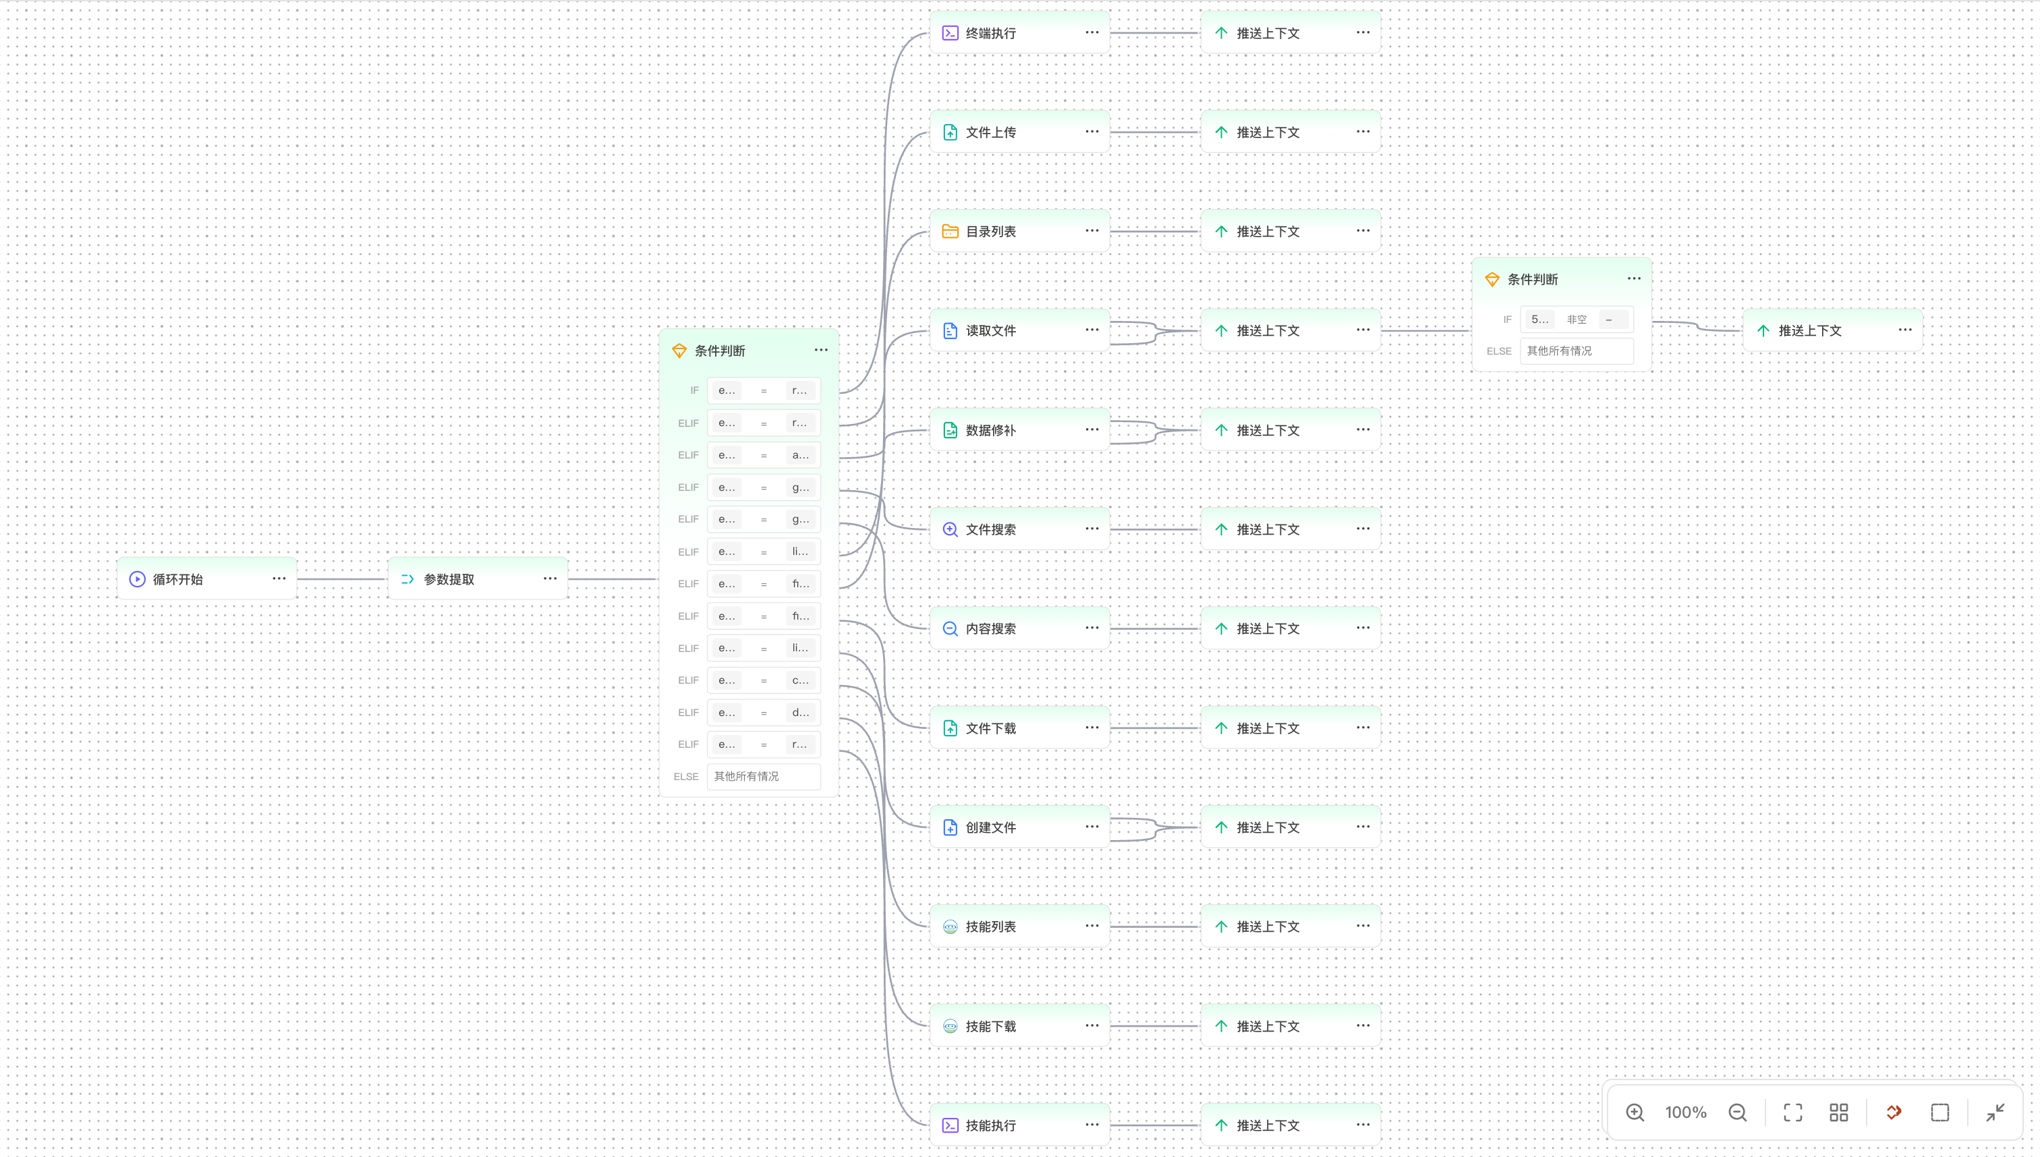Screen dimensions: 2040x1157
Task: Auto-arrange nodes with the grid icon
Action: pos(1839,1112)
